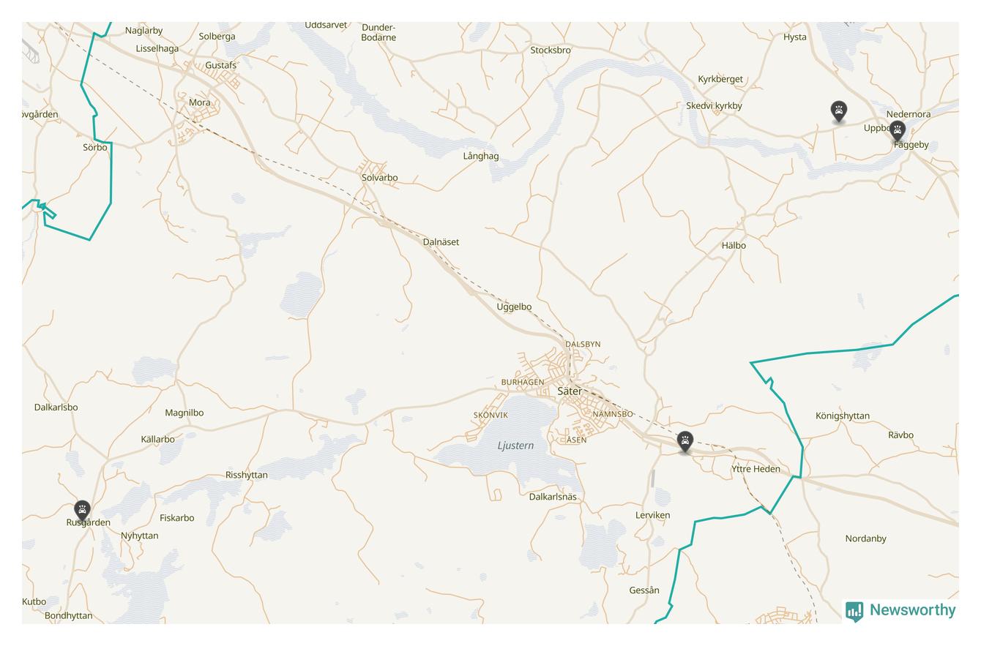
Task: Select the Stocksbro place label
Action: (x=551, y=50)
